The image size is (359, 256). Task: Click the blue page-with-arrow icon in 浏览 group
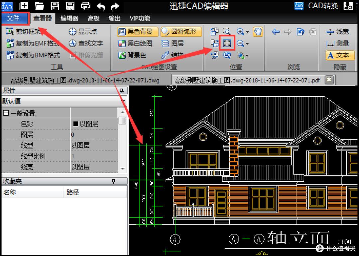pyautogui.click(x=300, y=32)
